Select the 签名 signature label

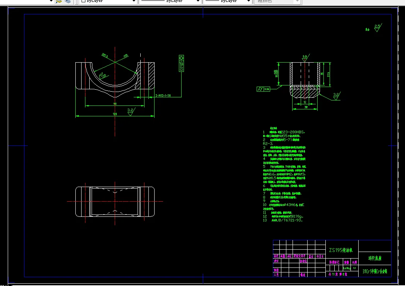tap(311, 256)
